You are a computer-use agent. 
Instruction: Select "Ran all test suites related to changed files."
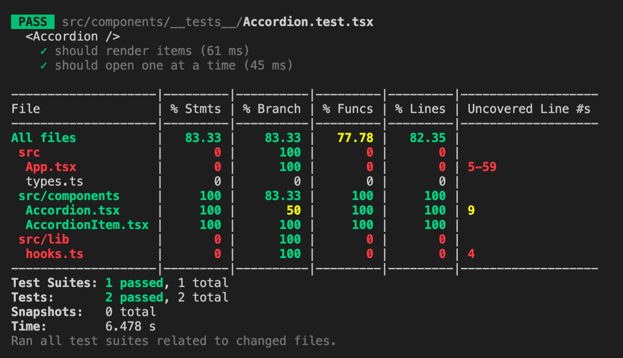coord(174,341)
